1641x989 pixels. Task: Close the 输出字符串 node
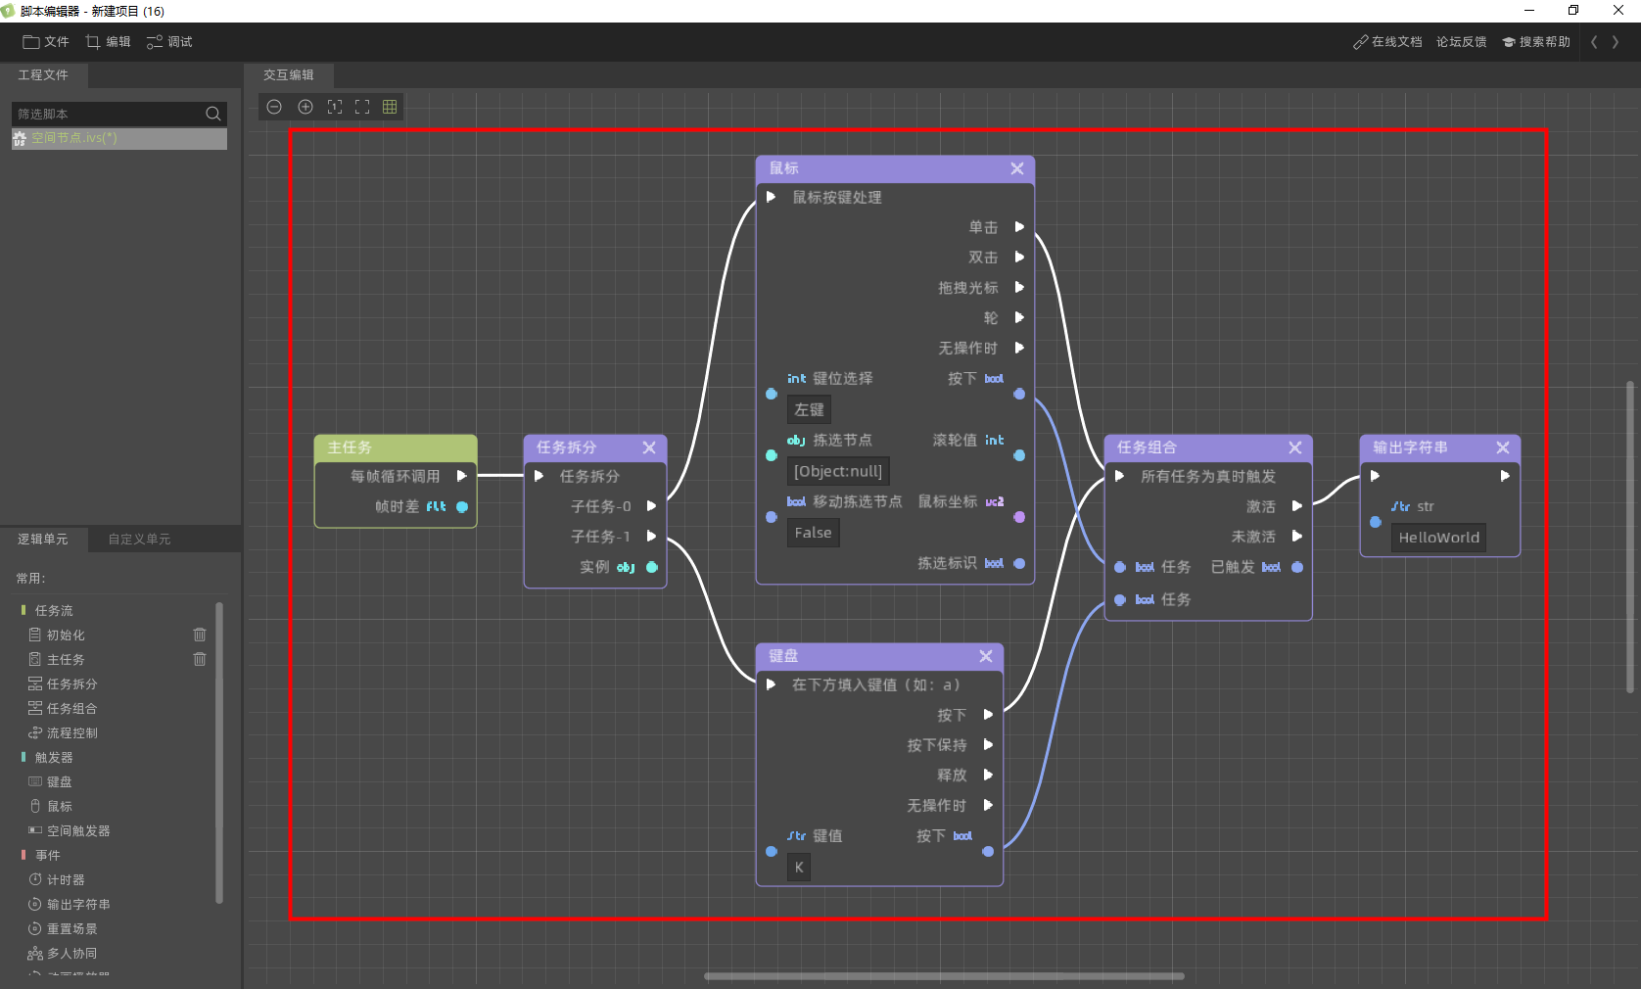[x=1503, y=447]
